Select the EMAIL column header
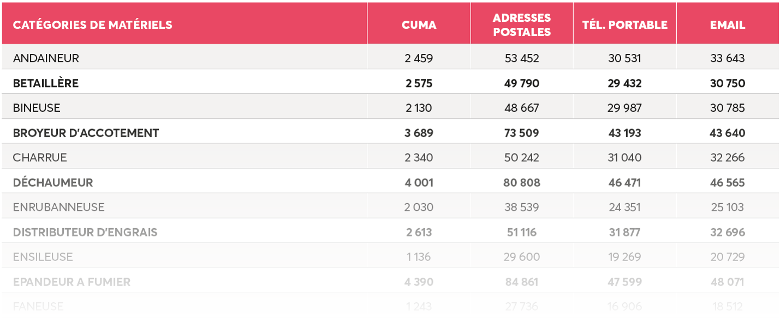Screen dimensions: 780x335 [727, 25]
